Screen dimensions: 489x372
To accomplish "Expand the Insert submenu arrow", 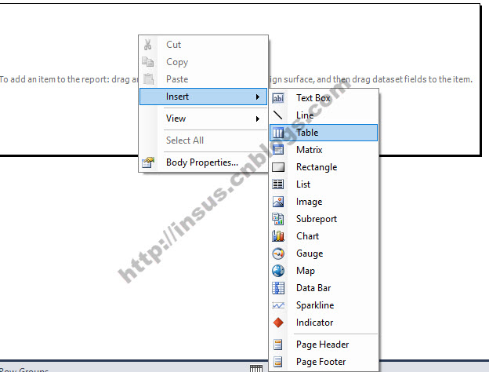I will click(x=258, y=97).
